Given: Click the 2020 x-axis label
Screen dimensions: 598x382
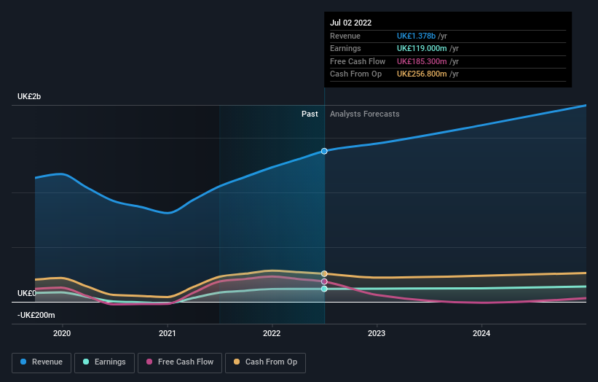Looking at the screenshot, I should click(62, 334).
